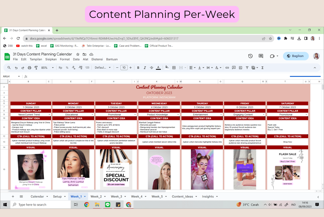View cloud save status icon
324x217 pixels.
[x=91, y=54]
